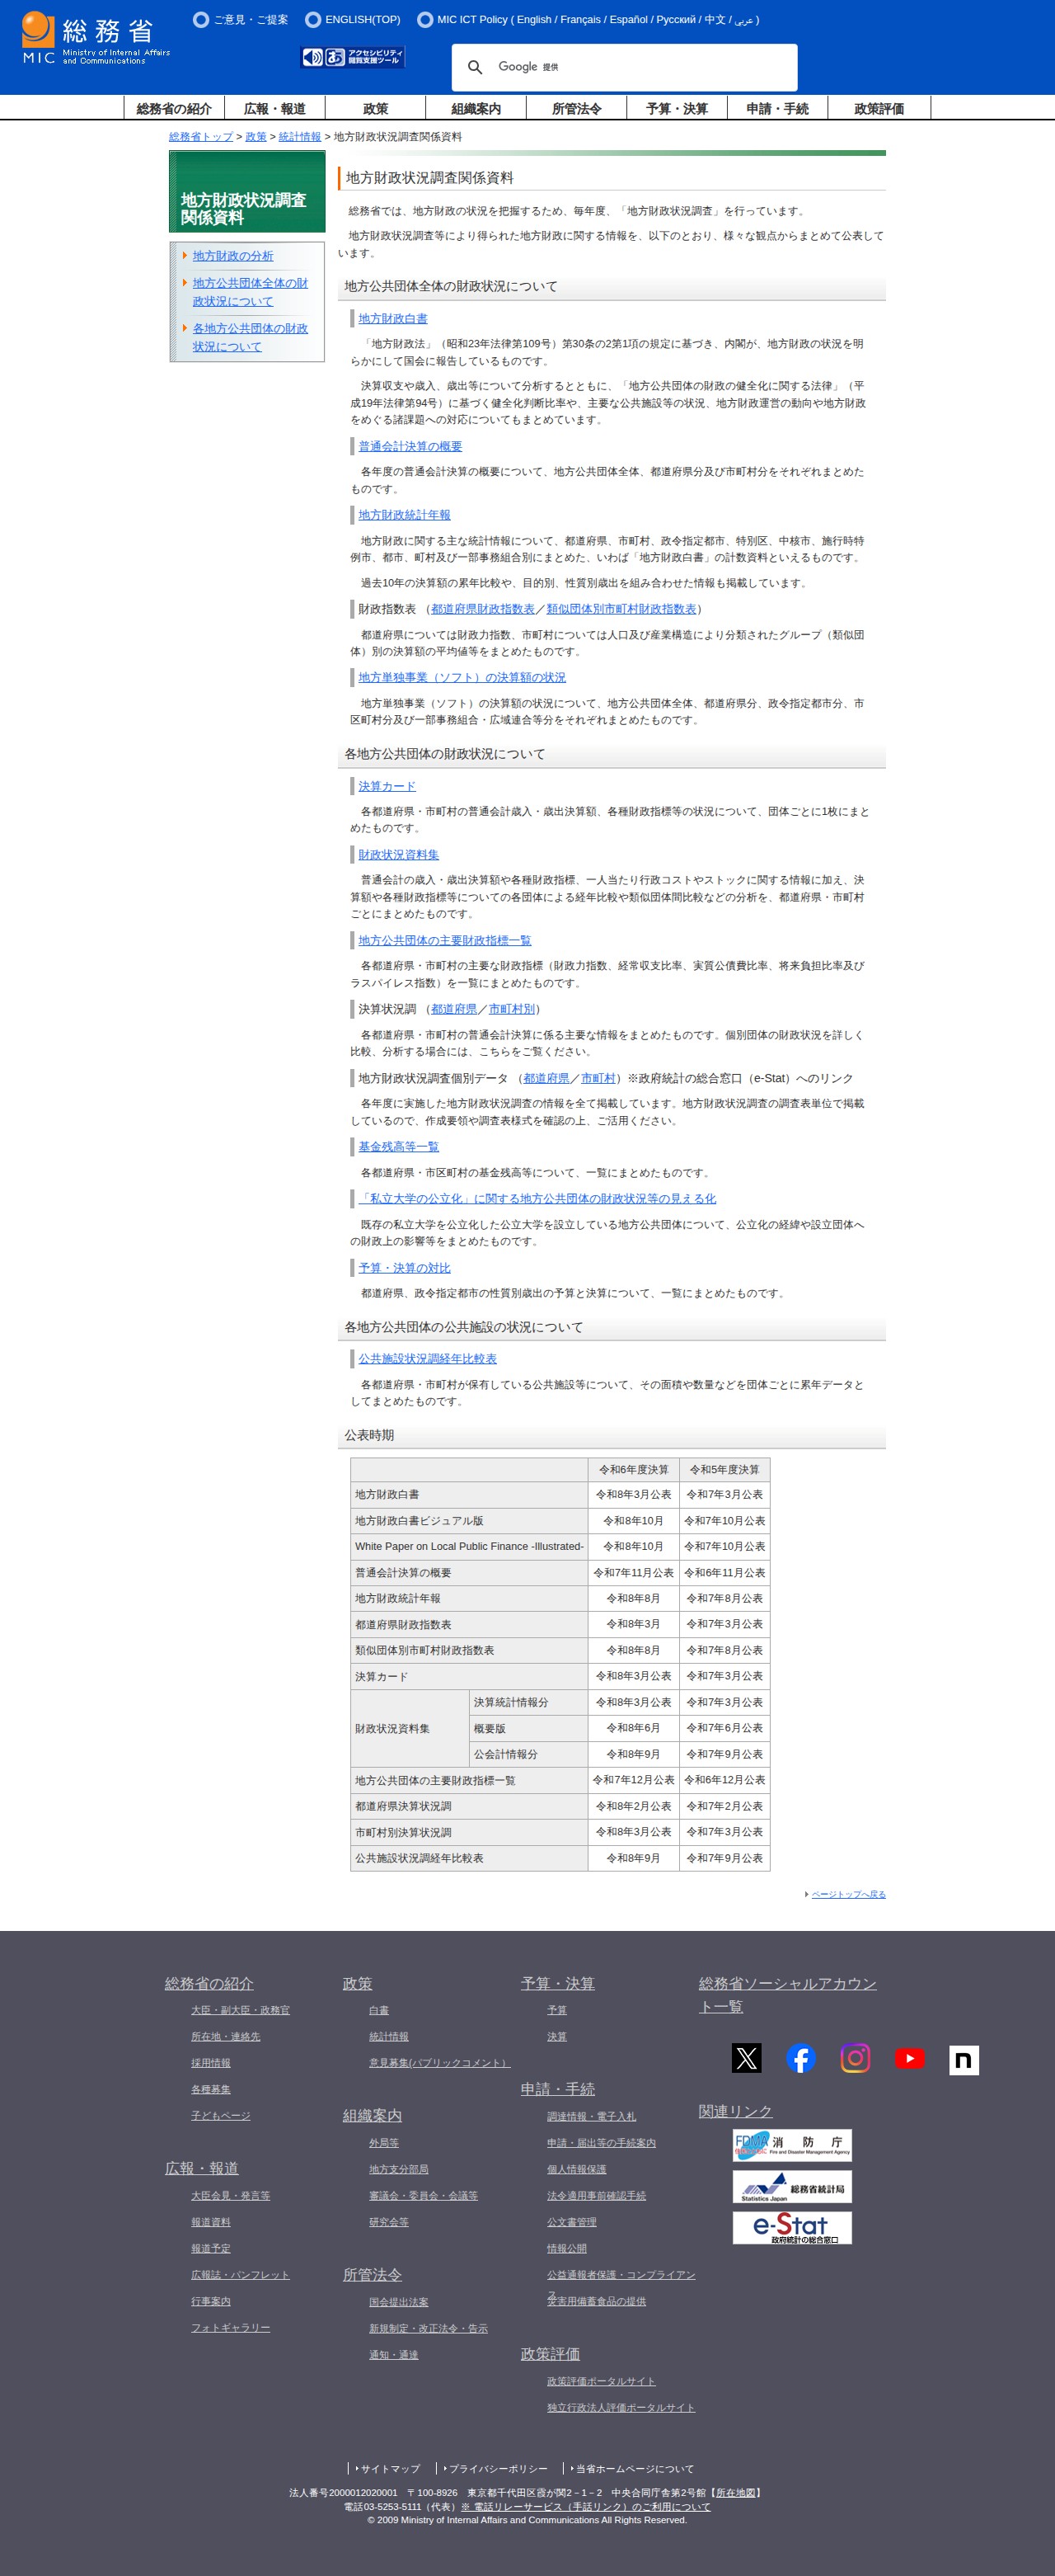
Task: Open the 申請・手続 menu
Action: click(x=777, y=108)
